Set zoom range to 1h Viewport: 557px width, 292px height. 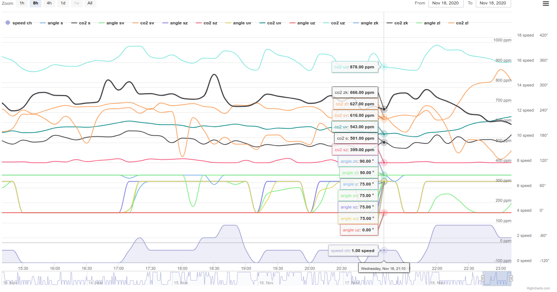[22, 3]
